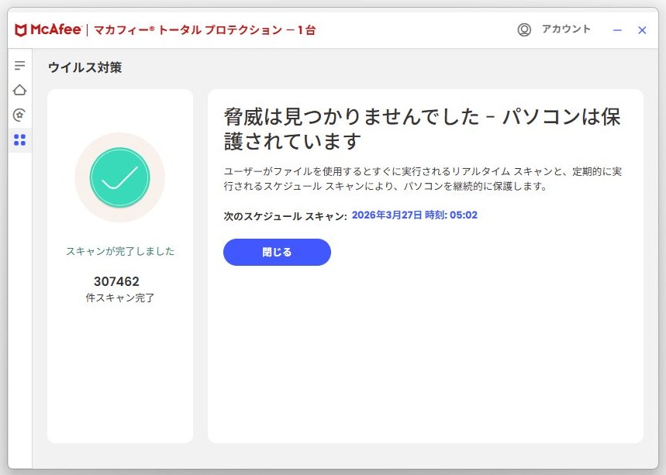Click the account profile avatar icon
The width and height of the screenshot is (666, 475).
coord(524,30)
